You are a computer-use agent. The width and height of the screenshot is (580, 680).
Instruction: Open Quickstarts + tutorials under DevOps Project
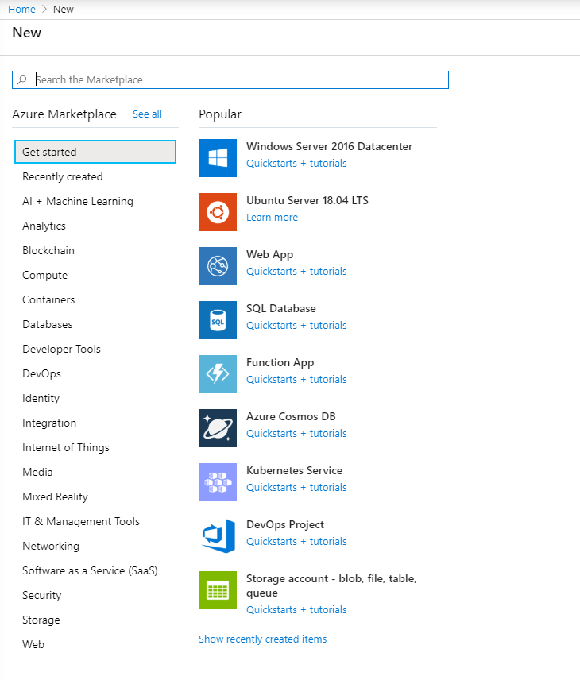(x=296, y=542)
